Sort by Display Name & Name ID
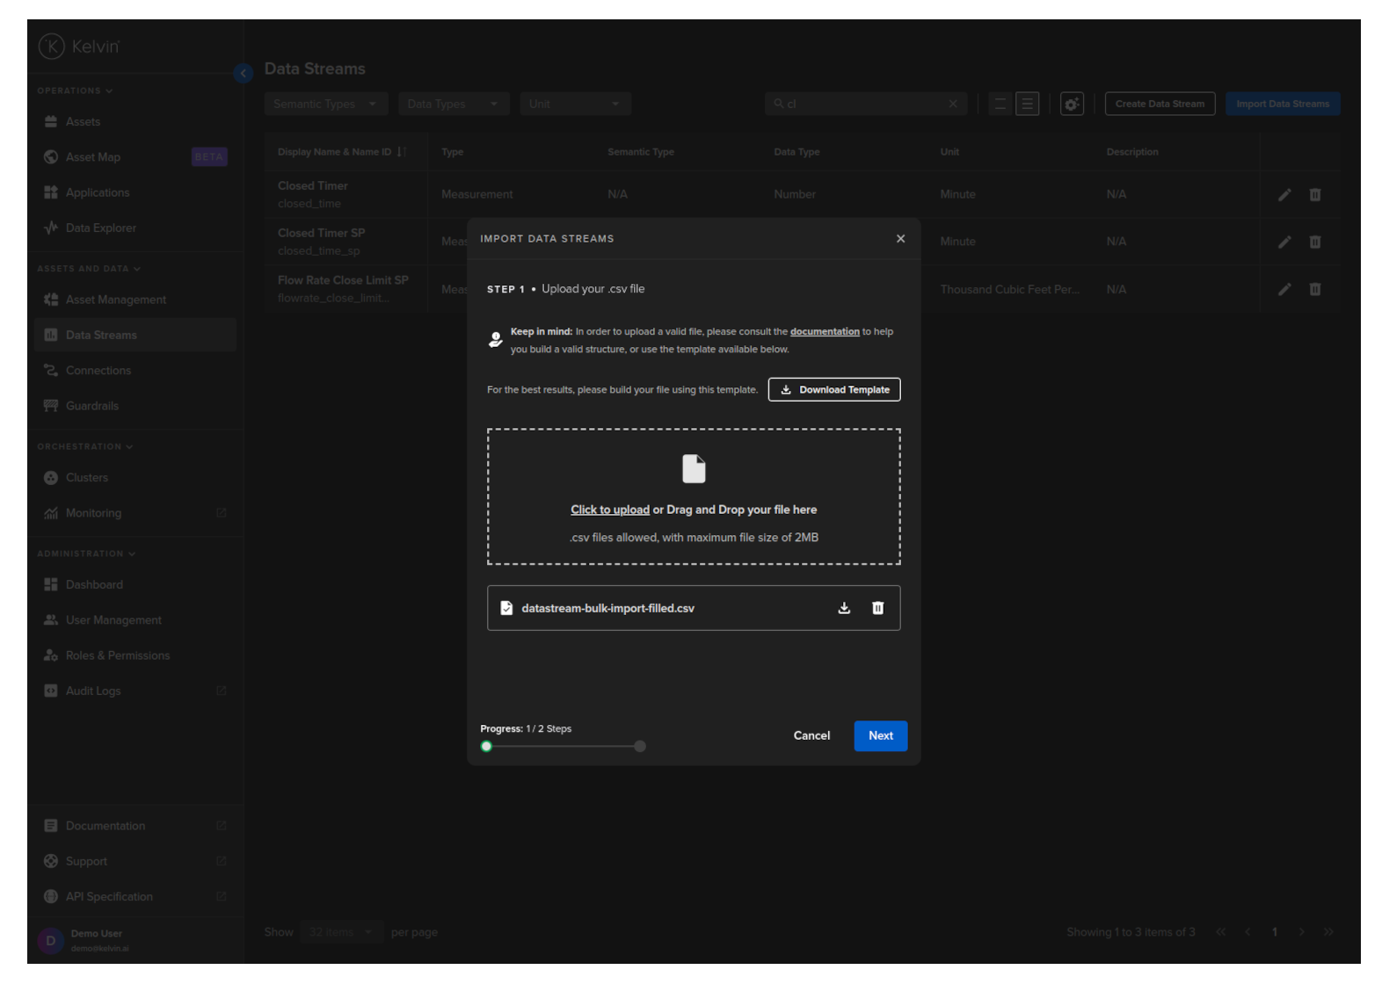The height and width of the screenshot is (984, 1389). [401, 152]
